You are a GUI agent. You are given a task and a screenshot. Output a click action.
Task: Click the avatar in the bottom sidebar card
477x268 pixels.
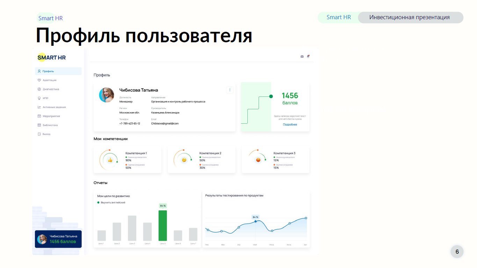click(42, 239)
